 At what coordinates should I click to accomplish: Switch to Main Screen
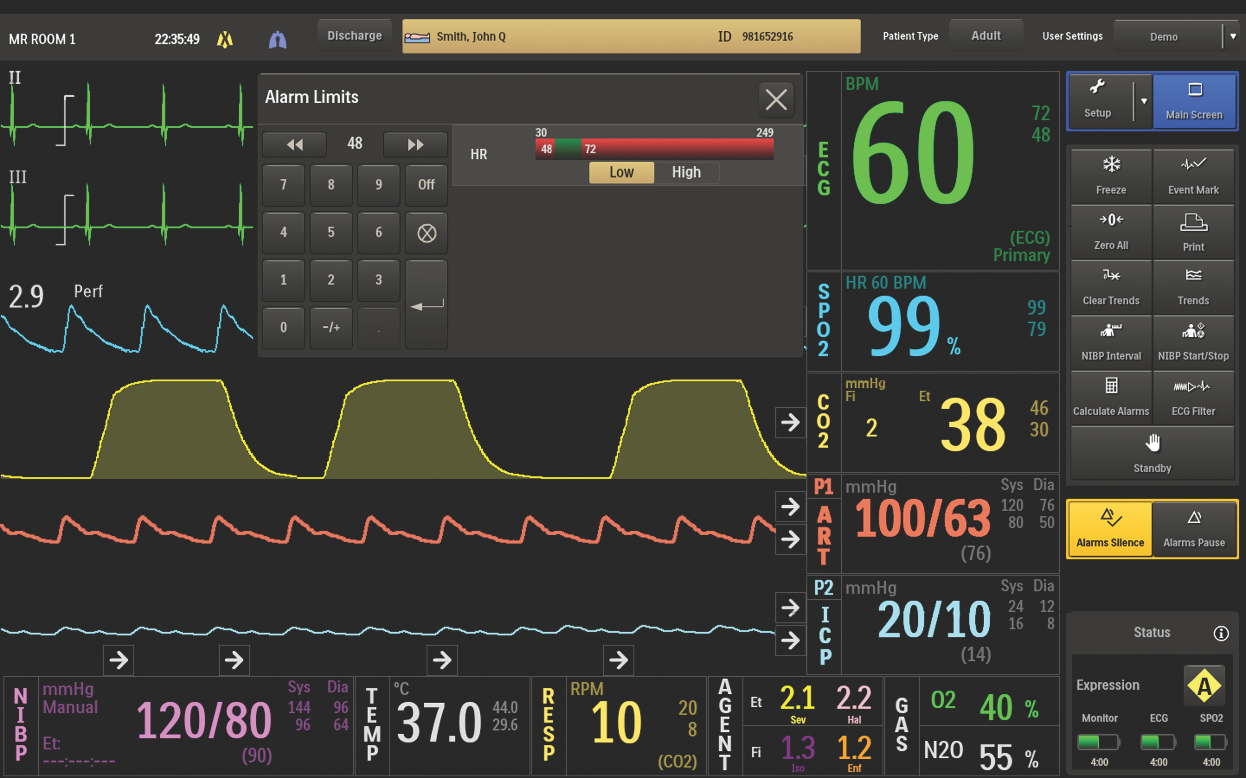(1193, 101)
